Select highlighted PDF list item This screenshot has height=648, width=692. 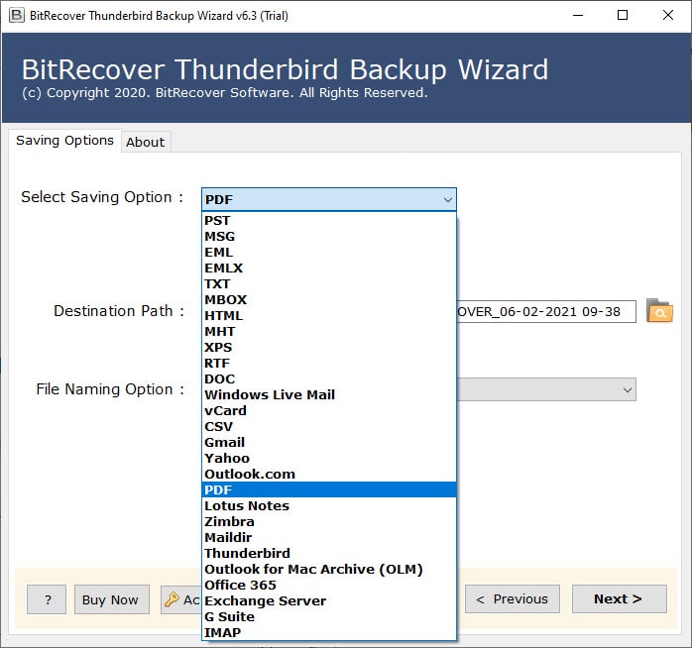click(329, 490)
